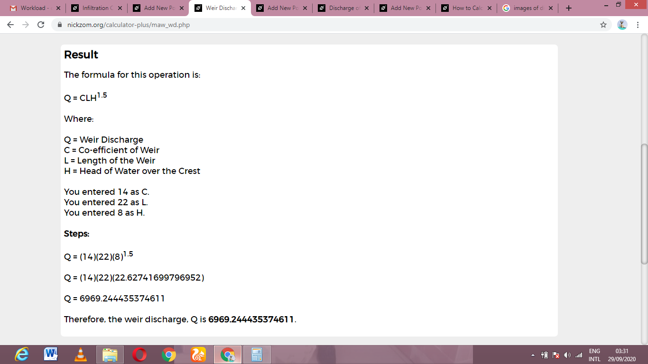Click the browser back arrow
648x364 pixels.
tap(10, 25)
